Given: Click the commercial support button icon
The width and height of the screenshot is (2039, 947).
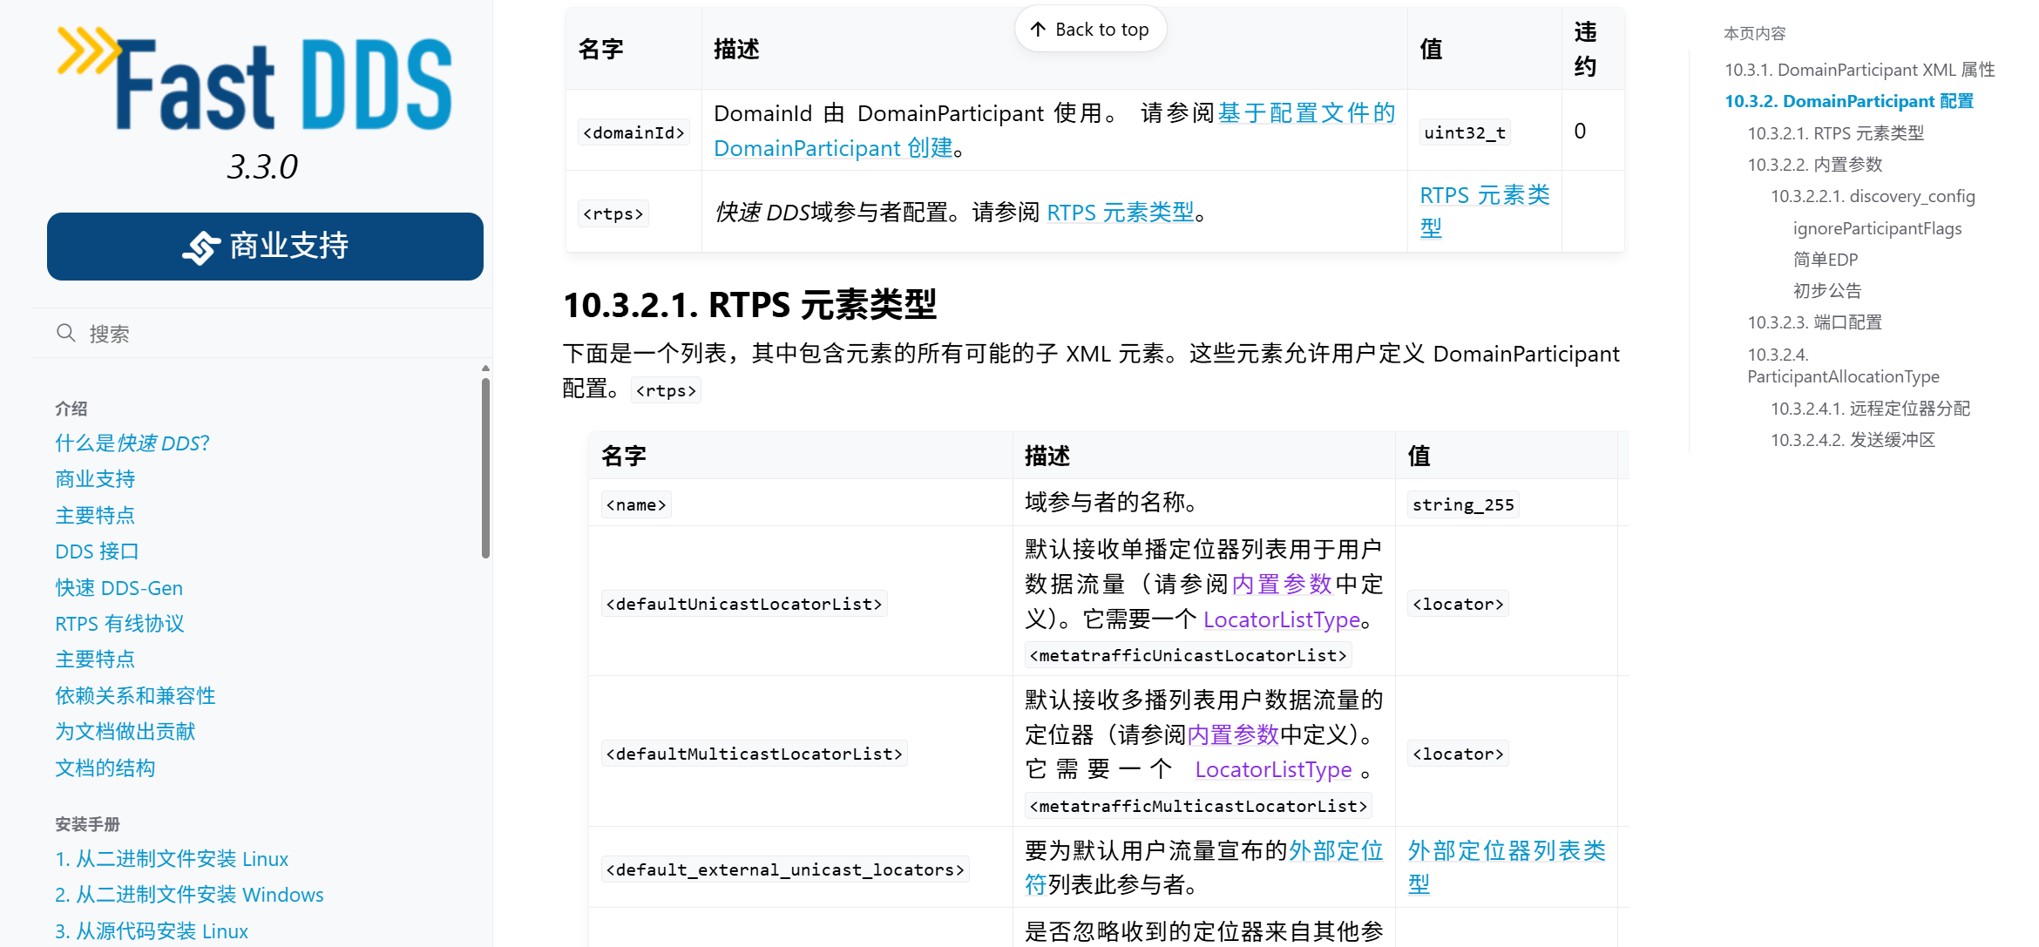Looking at the screenshot, I should click(x=200, y=247).
